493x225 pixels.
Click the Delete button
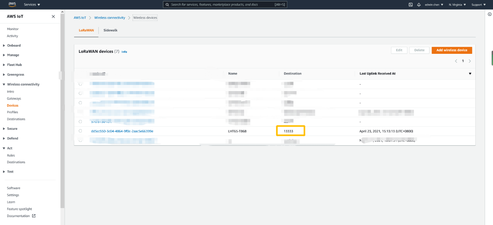[419, 50]
